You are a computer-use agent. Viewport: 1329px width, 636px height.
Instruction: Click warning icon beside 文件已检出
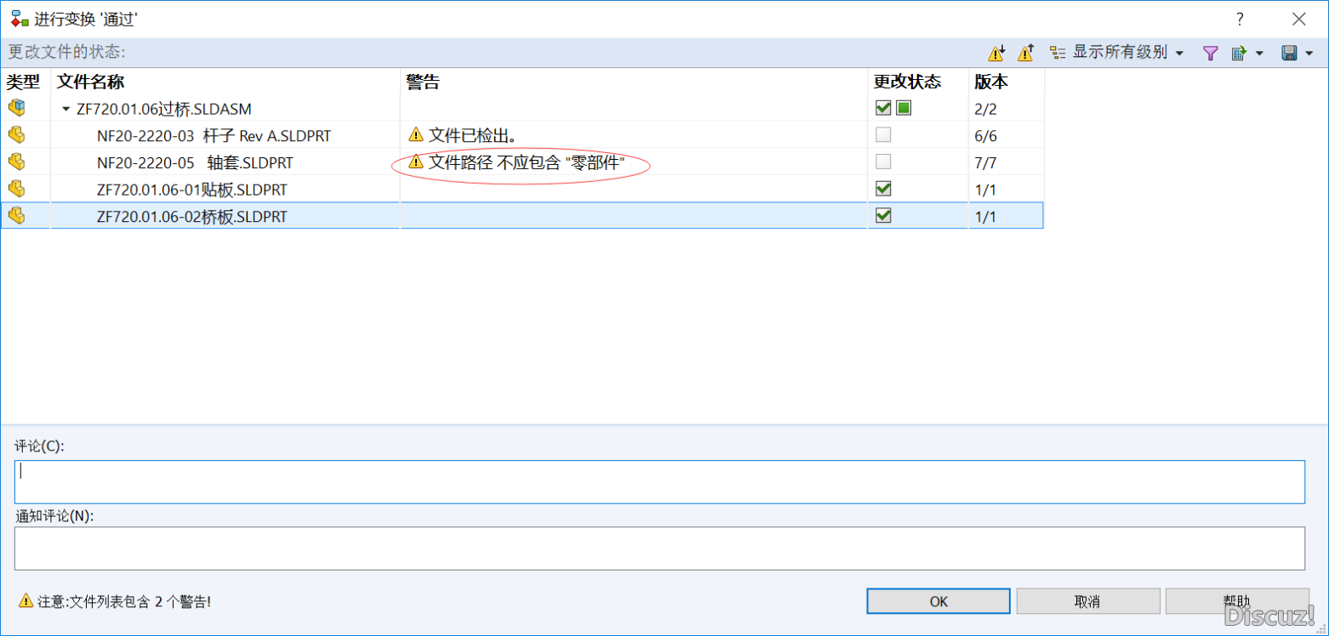[x=415, y=134]
